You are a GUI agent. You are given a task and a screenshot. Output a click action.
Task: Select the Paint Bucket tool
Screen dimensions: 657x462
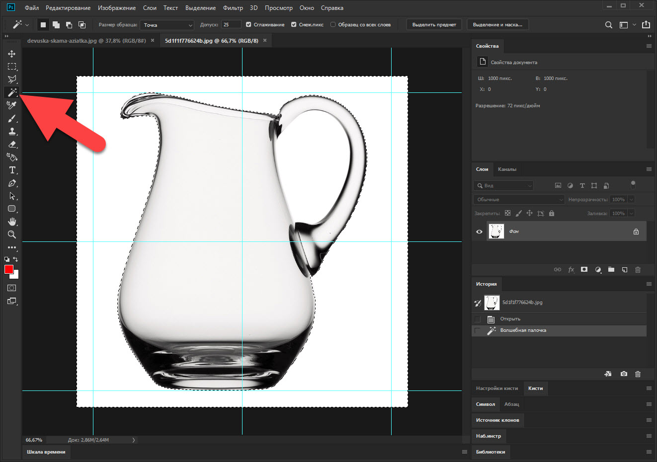pos(12,157)
